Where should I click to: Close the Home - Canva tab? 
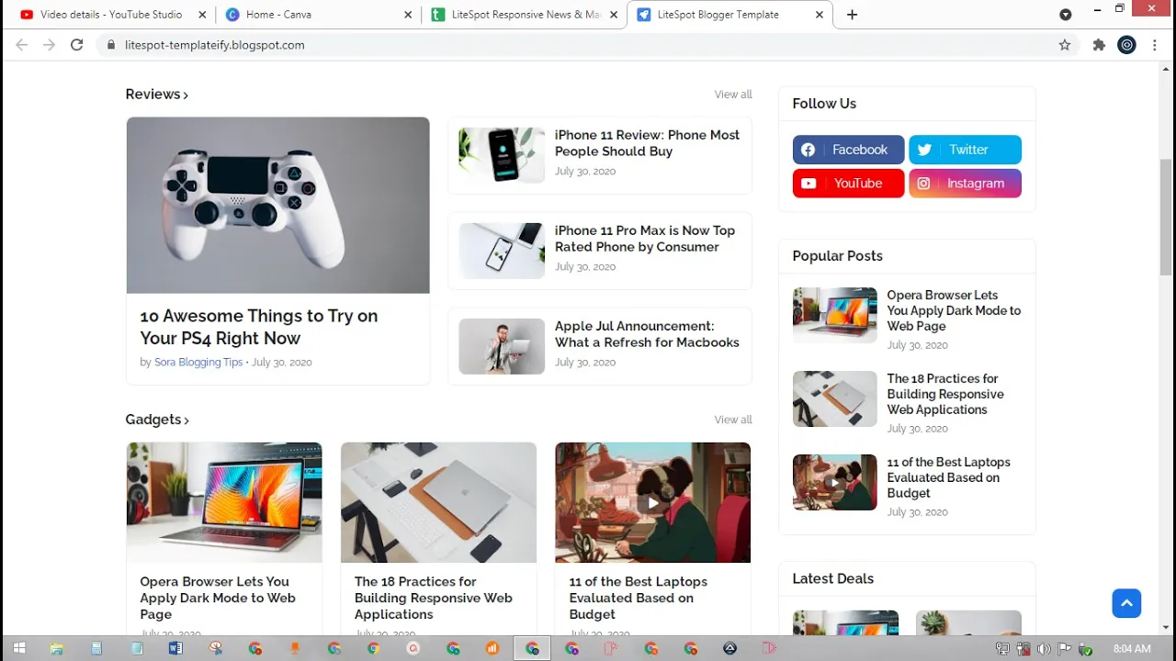[x=408, y=15]
